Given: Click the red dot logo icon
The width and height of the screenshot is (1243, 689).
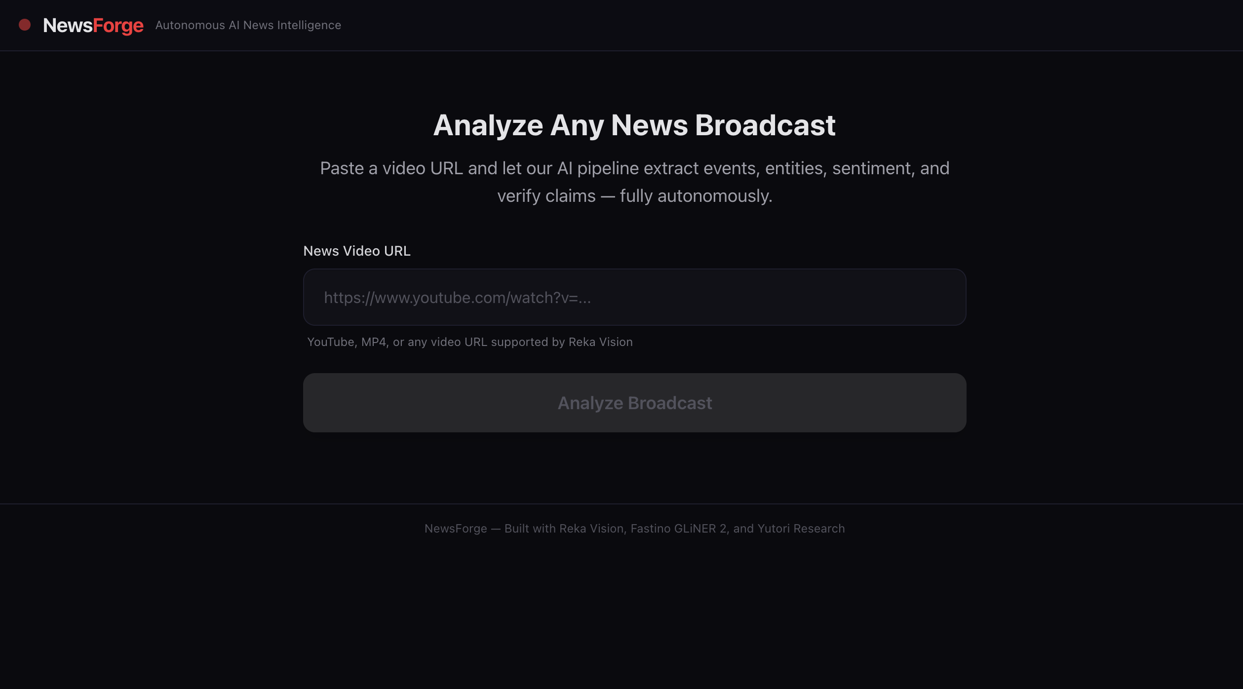Looking at the screenshot, I should 25,25.
